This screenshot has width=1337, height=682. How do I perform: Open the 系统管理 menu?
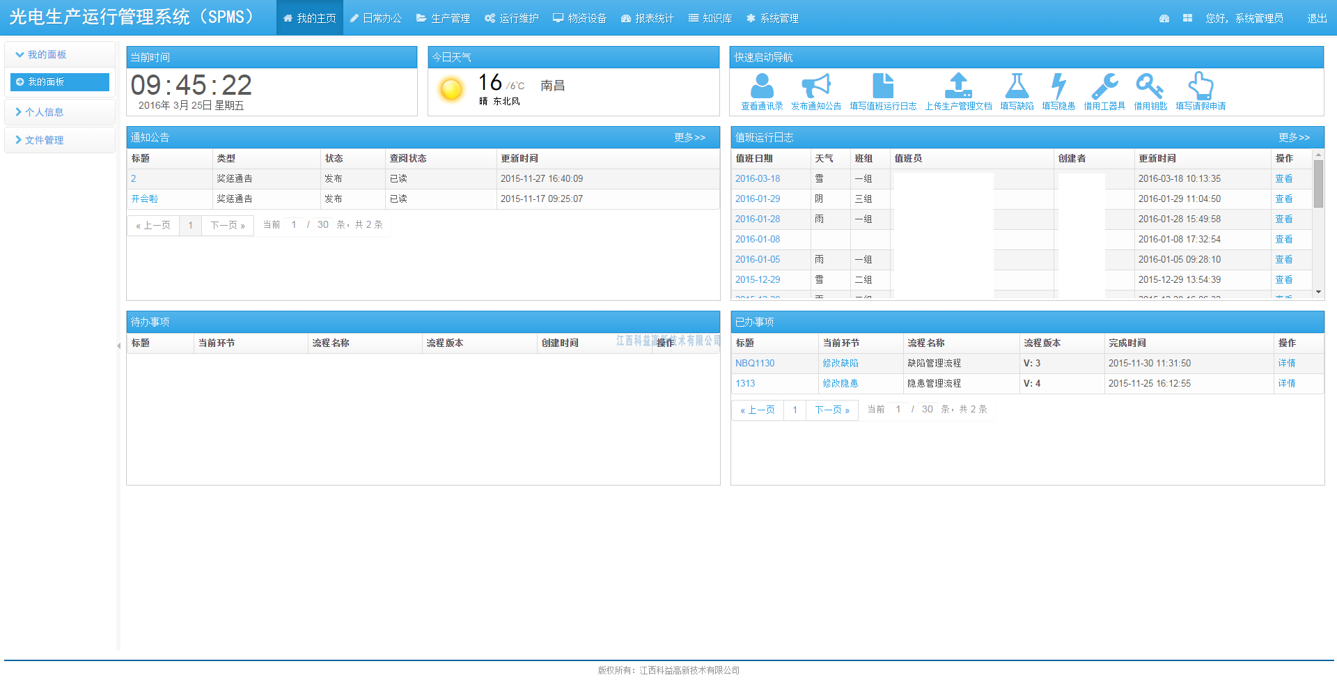[772, 18]
